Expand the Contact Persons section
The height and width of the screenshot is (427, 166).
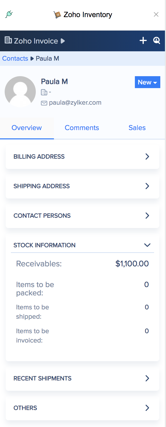(x=147, y=216)
